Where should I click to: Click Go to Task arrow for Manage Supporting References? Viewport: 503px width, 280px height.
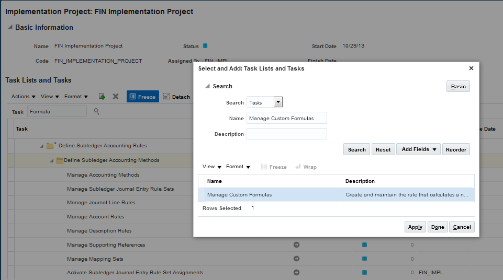click(x=296, y=244)
